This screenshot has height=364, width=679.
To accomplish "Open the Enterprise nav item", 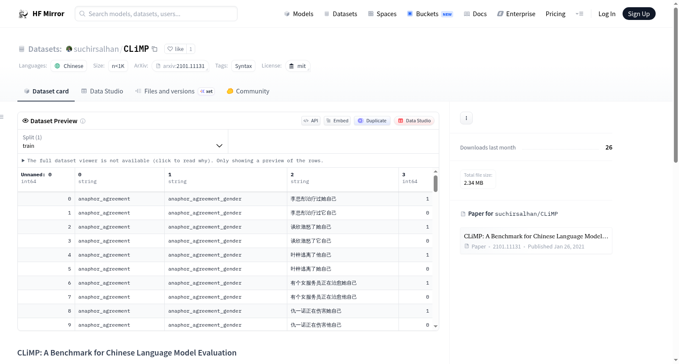I will 516,14.
